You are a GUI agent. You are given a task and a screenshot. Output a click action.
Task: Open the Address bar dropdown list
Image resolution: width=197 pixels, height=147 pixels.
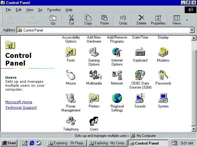192,30
